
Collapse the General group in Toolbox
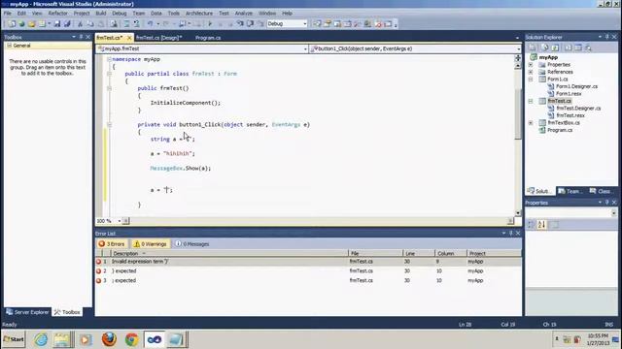click(10, 46)
